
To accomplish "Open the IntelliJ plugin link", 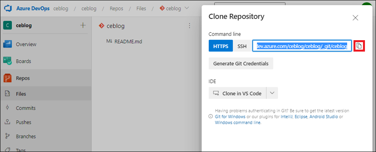I will [x=287, y=117].
